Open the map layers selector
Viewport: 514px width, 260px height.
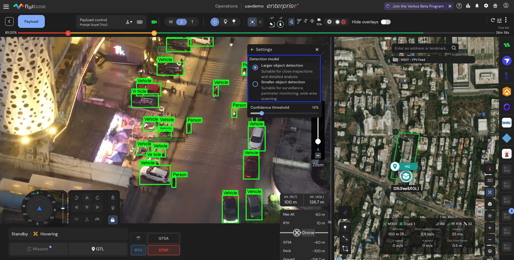coord(490,251)
